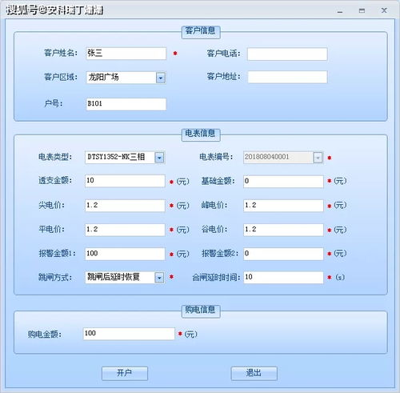Open the 电表编号 dropdown arrow
The height and width of the screenshot is (393, 400).
(318, 158)
